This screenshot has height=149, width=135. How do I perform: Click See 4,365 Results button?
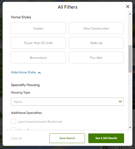[106, 138]
